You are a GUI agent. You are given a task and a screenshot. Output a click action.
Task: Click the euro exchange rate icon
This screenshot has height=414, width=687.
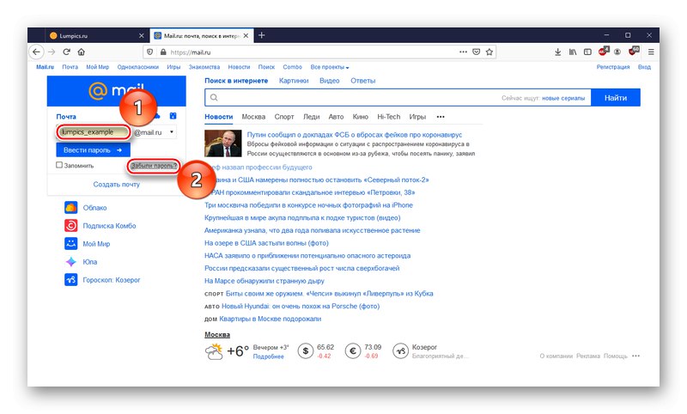tap(353, 351)
